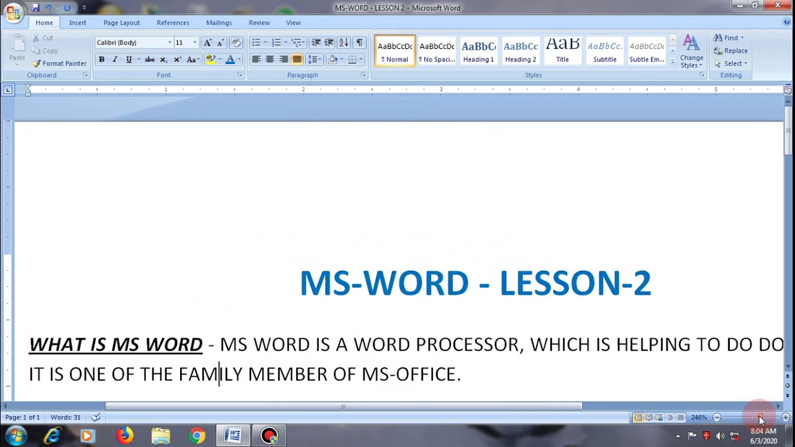Sort the selected text alphabetically
This screenshot has width=795, height=447.
tap(343, 42)
